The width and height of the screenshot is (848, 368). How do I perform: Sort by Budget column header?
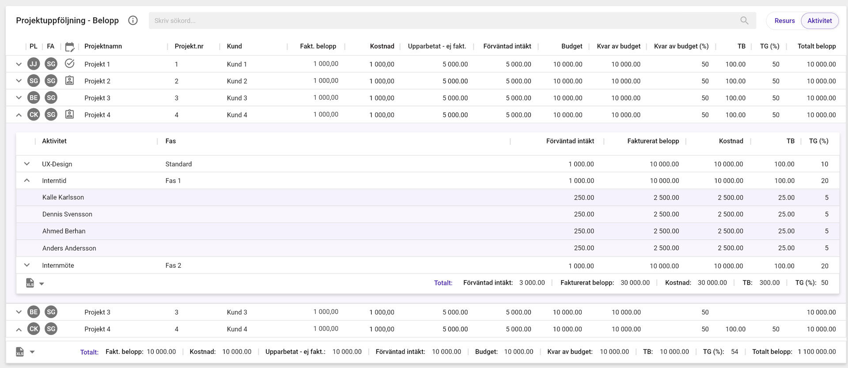(572, 46)
